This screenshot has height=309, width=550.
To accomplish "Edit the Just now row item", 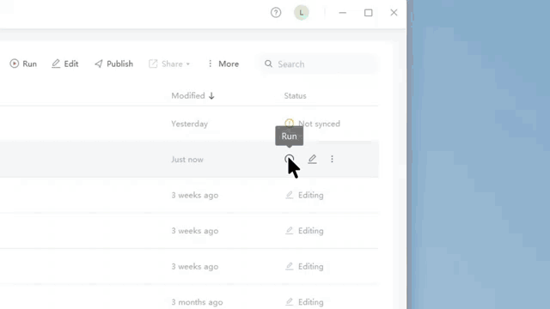I will 312,159.
